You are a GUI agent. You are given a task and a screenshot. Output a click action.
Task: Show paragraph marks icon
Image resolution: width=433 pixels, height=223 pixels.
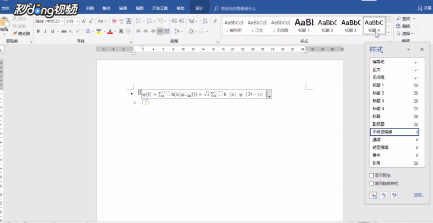tap(215, 21)
